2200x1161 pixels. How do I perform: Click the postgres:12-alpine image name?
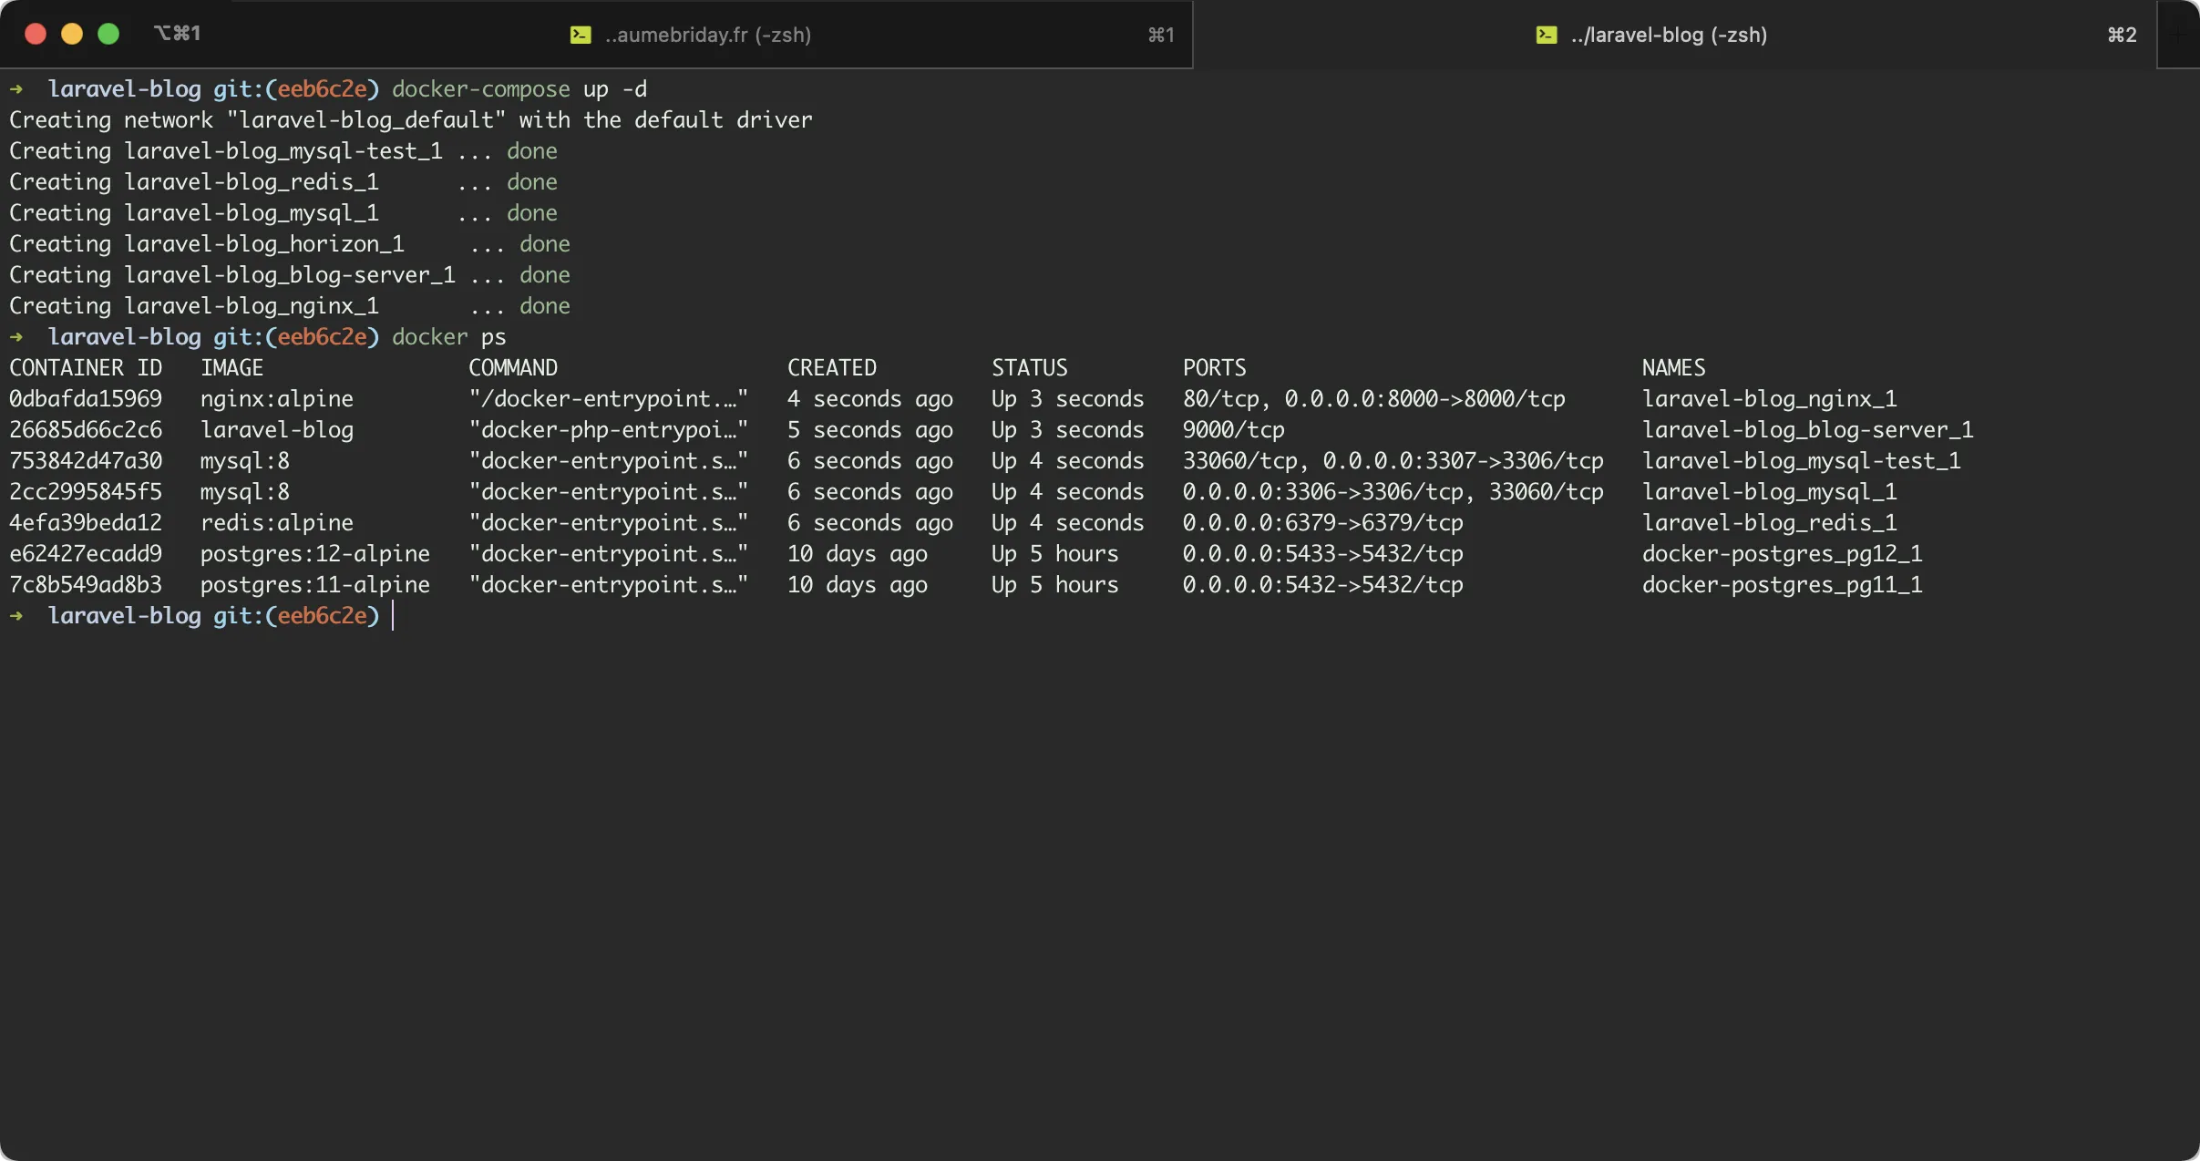coord(314,554)
